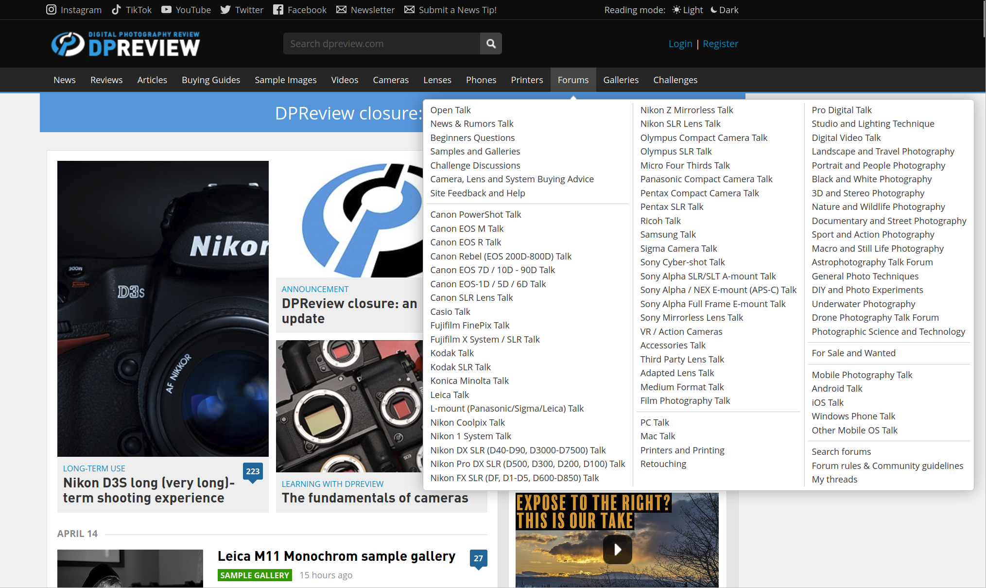Open Micro Four Thirds Talk forum
986x588 pixels.
click(685, 165)
